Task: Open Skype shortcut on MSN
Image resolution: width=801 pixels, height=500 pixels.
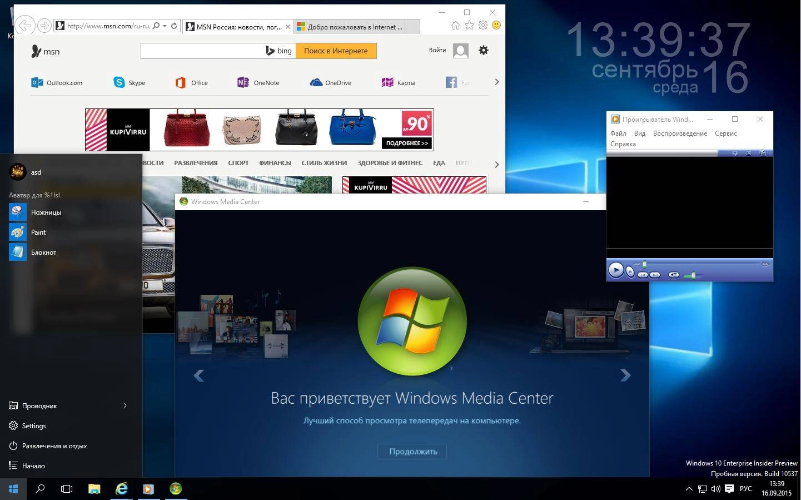Action: coord(130,83)
